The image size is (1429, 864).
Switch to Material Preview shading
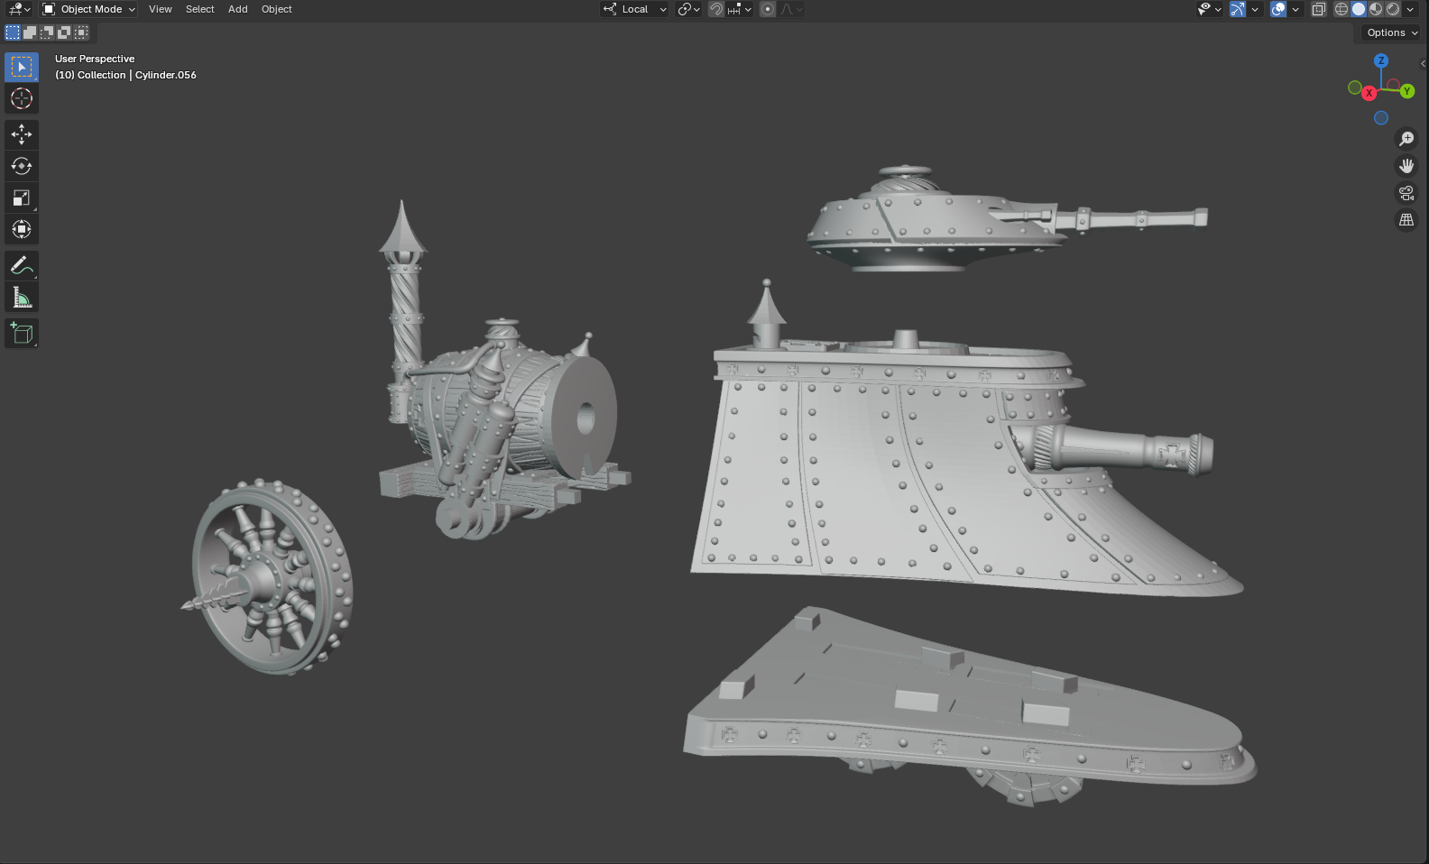click(x=1376, y=9)
